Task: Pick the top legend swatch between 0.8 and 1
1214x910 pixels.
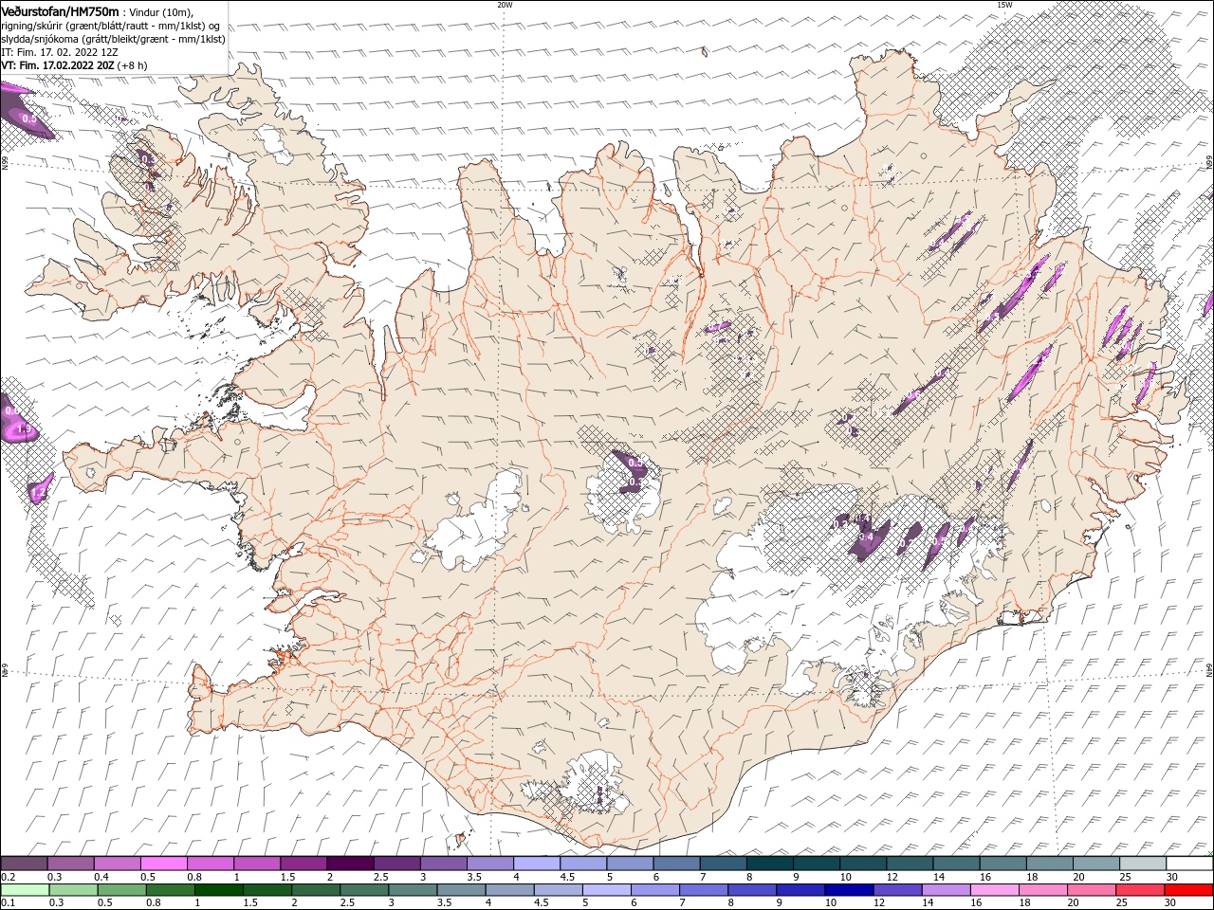Action: [211, 864]
